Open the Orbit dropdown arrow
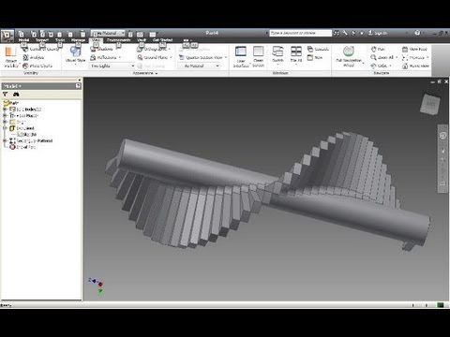Screen dimensions: 450x337 (x=390, y=66)
